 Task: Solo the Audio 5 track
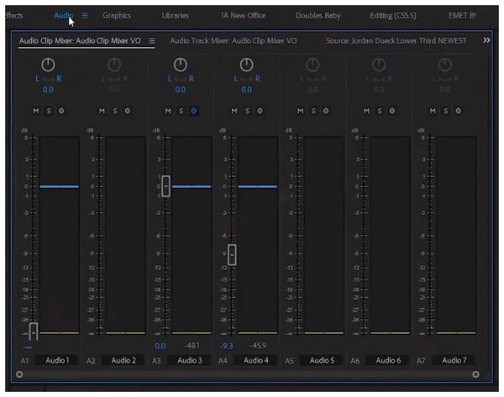click(x=313, y=111)
